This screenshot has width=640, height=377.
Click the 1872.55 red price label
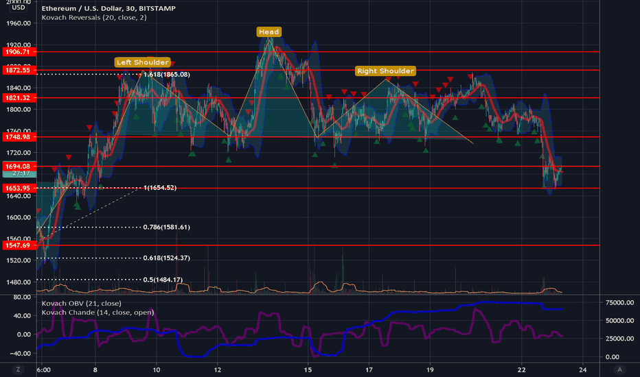click(19, 70)
